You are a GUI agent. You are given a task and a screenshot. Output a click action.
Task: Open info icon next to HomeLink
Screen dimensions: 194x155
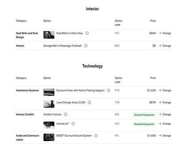[x=73, y=124]
